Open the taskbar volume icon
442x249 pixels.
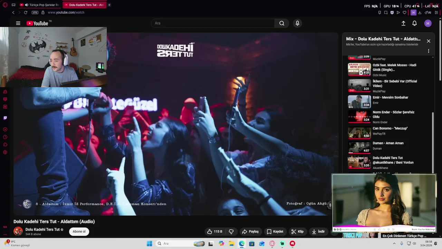[415, 243]
